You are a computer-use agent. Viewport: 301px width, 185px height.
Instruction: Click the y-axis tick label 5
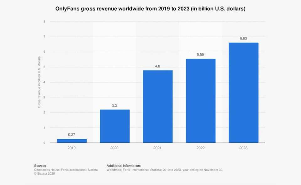(x=44, y=67)
